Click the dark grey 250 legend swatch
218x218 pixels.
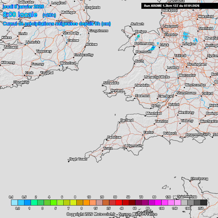click(x=204, y=203)
